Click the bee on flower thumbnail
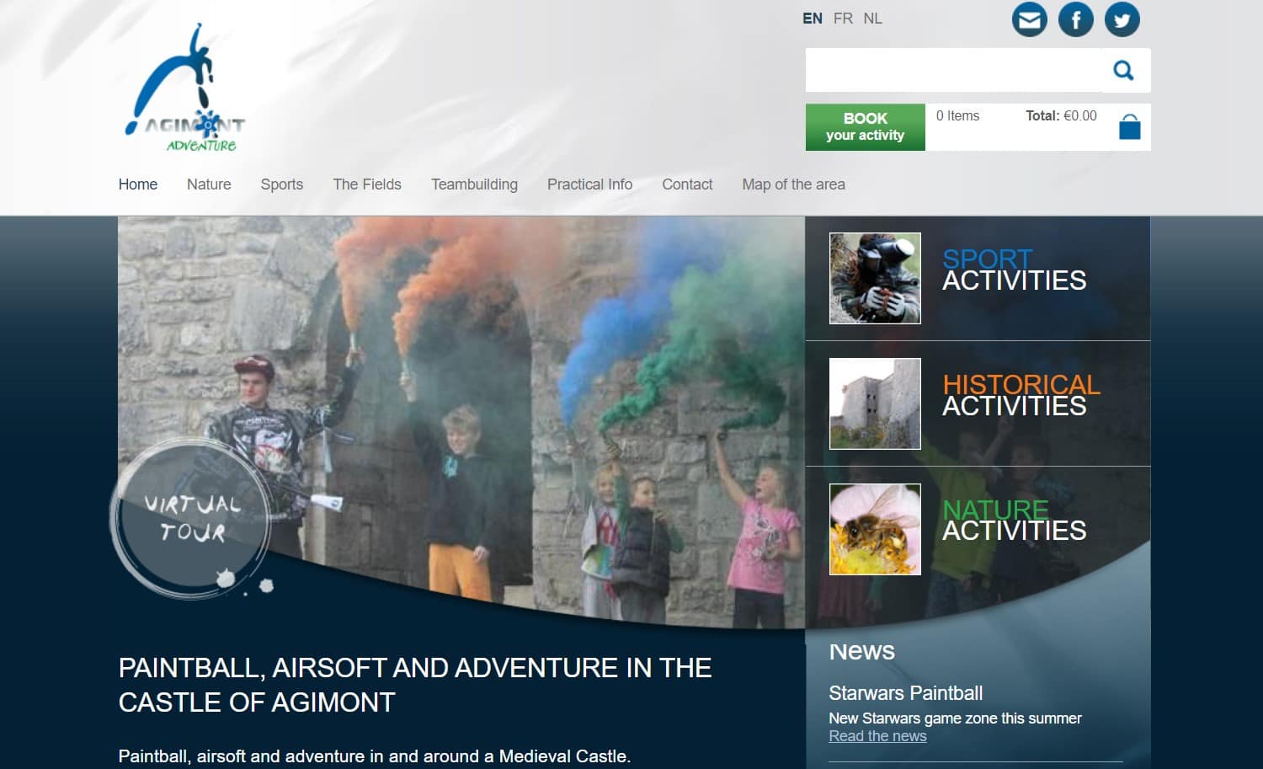Viewport: 1263px width, 769px height. click(x=875, y=529)
